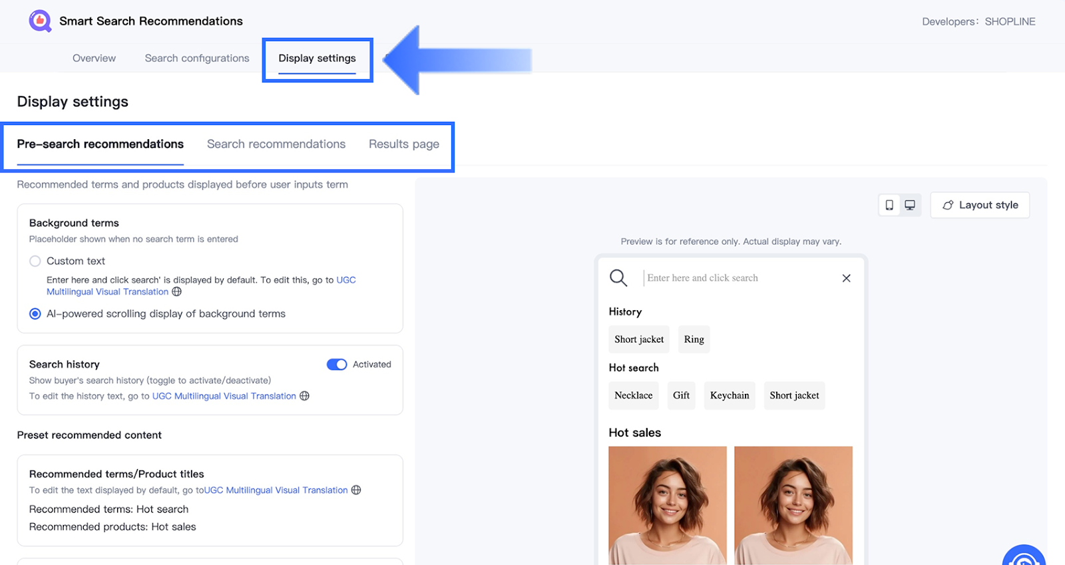Open the Search configurations tab

point(197,58)
